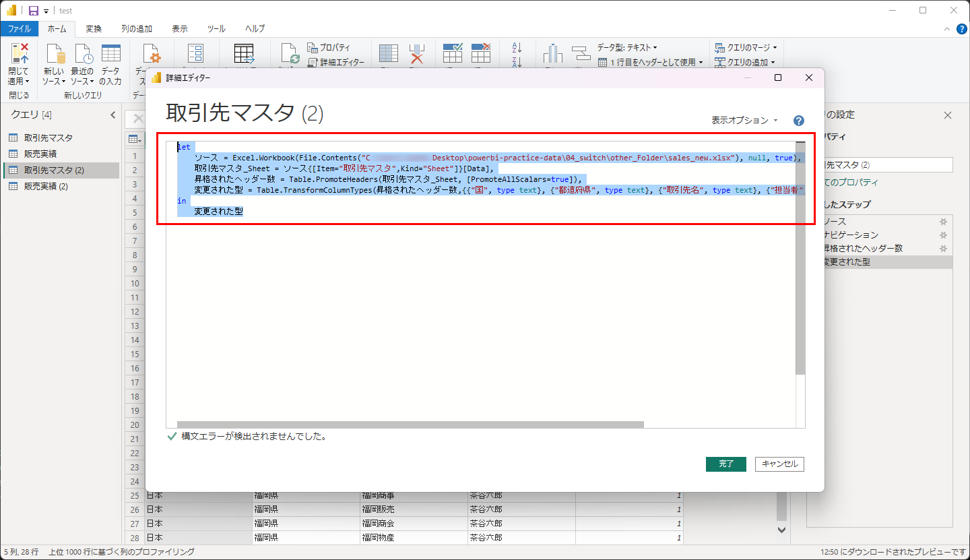This screenshot has width=970, height=560.
Task: Click the 閉じて適用 (Close & Apply) ribbon icon
Action: click(19, 63)
